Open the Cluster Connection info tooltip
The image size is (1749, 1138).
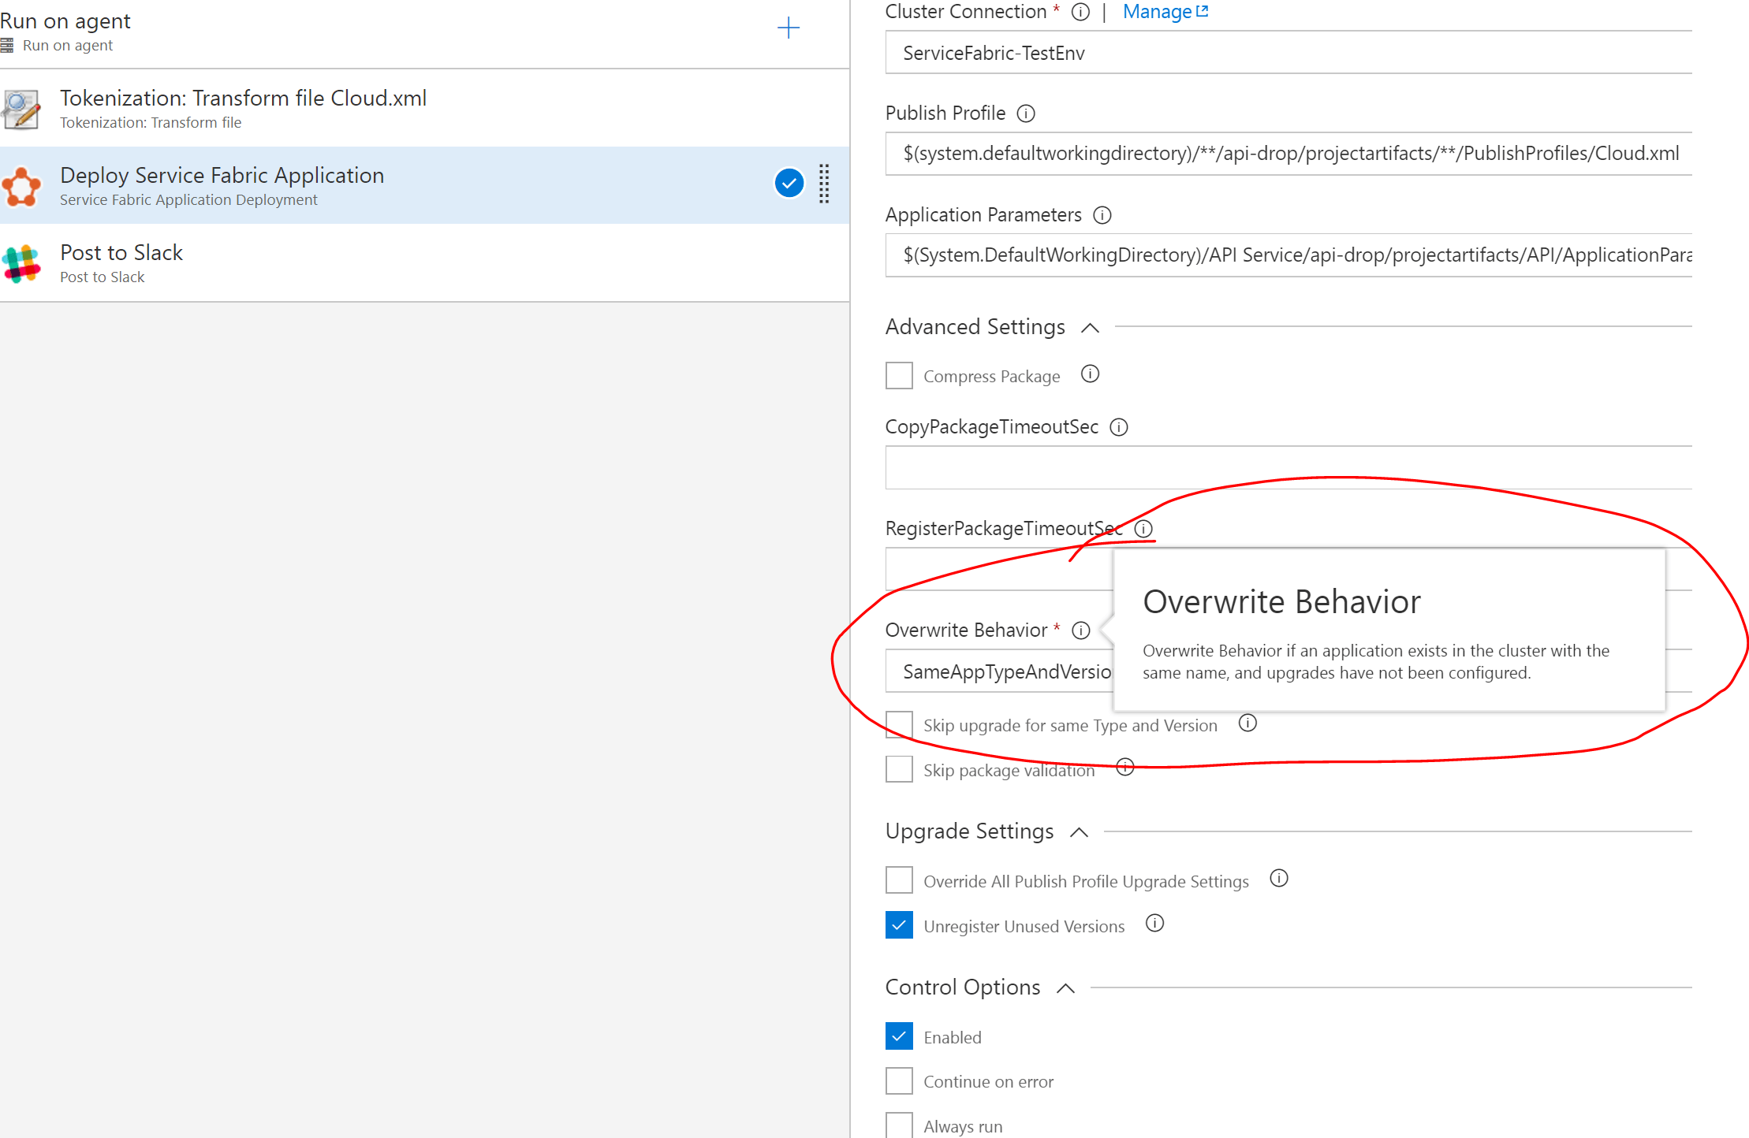pyautogui.click(x=1080, y=12)
